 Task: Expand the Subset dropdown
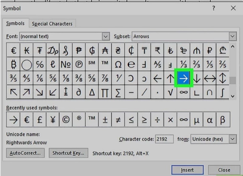232,36
